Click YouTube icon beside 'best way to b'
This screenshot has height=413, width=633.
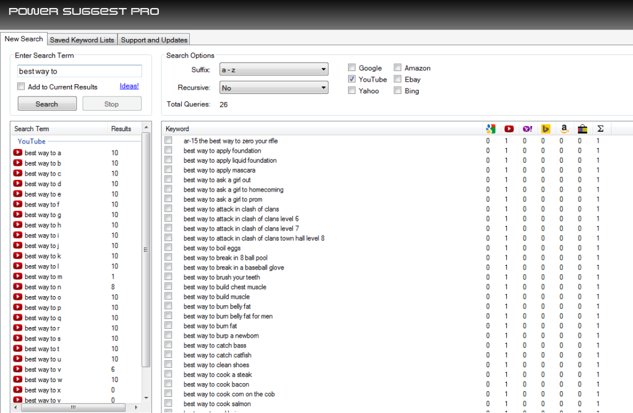click(x=18, y=163)
